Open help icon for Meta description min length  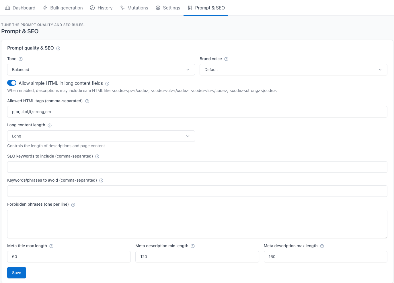click(x=193, y=246)
